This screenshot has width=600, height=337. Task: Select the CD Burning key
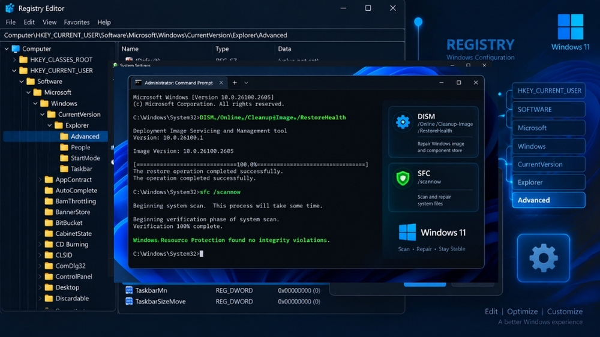coord(71,244)
